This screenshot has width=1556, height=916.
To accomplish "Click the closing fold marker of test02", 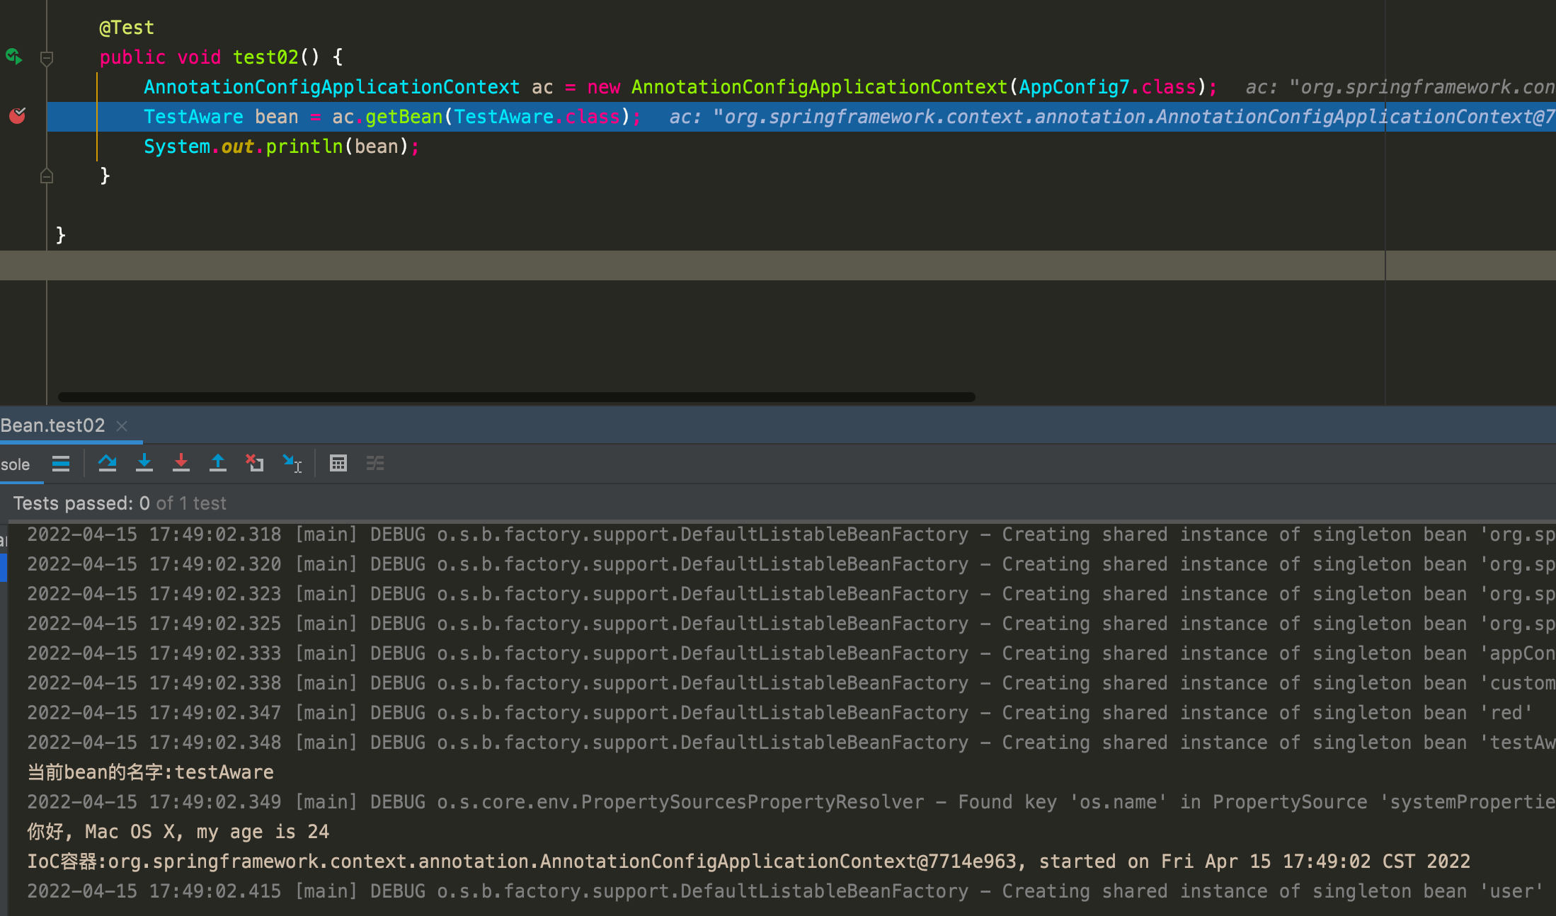I will [x=47, y=176].
